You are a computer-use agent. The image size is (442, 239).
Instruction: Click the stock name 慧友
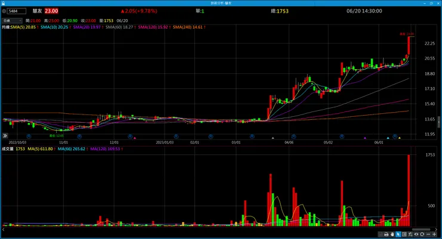pyautogui.click(x=37, y=11)
